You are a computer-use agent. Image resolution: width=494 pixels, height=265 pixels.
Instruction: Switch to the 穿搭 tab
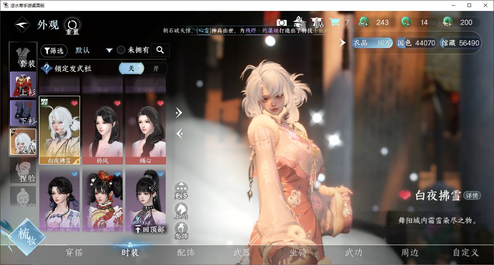[x=74, y=252]
